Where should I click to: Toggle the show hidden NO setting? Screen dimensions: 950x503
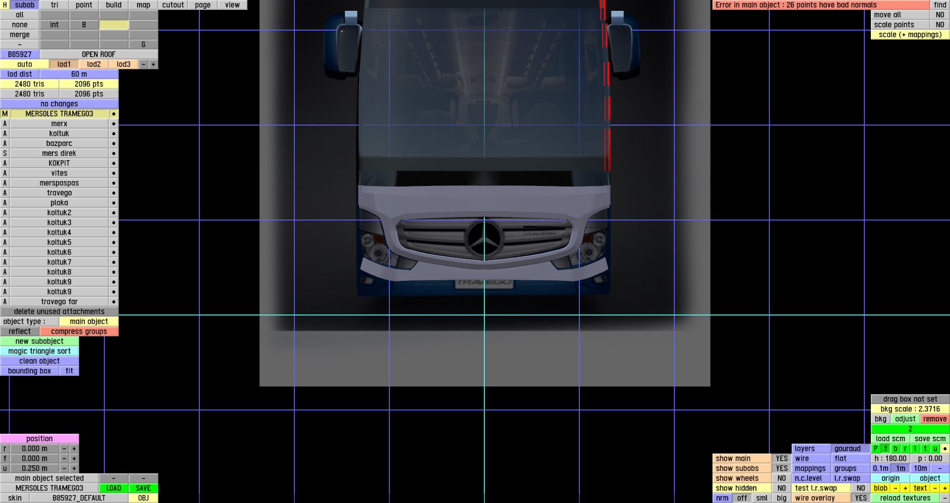782,488
